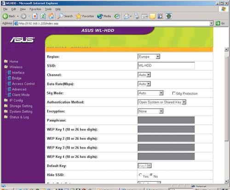
Task: Stop page loading with the red X icon
Action: tap(35, 16)
